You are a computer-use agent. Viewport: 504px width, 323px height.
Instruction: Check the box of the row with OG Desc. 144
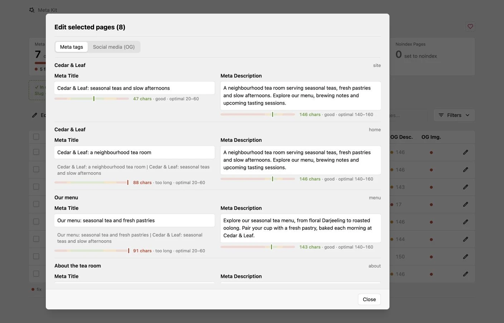click(x=36, y=239)
